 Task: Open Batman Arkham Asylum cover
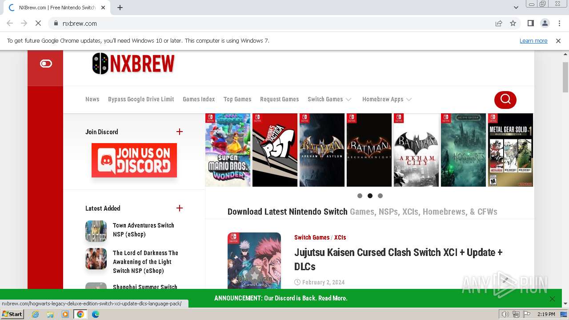322,150
